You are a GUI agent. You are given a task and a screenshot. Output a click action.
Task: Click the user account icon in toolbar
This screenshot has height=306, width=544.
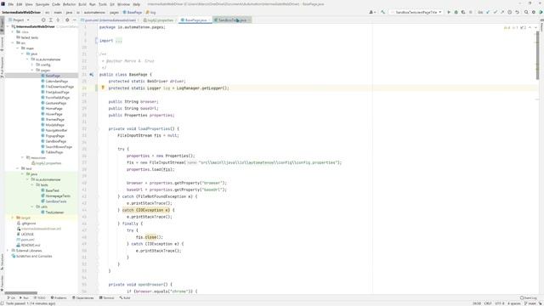371,12
